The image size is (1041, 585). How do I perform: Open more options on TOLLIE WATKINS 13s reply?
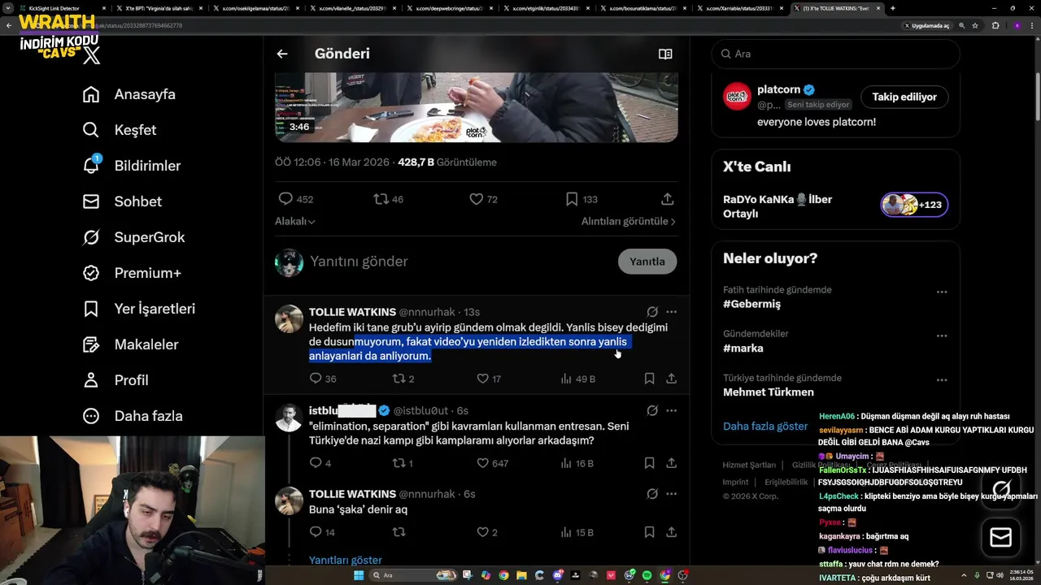[671, 312]
